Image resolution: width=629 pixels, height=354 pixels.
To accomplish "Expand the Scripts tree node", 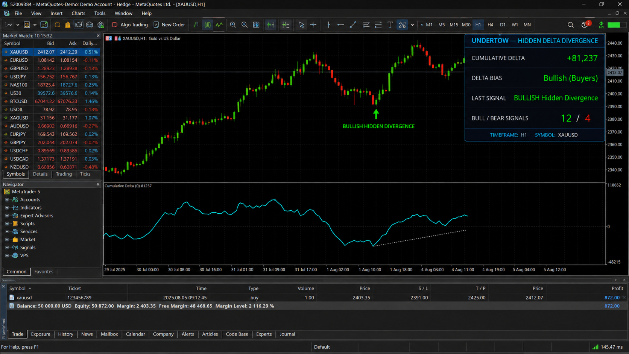I will (7, 223).
